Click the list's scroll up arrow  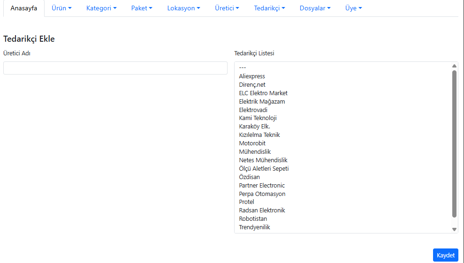tap(454, 66)
